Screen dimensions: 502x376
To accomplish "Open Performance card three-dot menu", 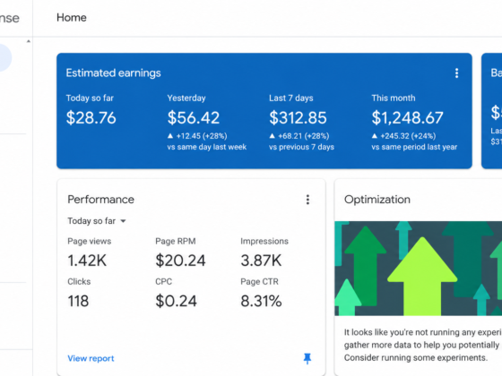I will pyautogui.click(x=307, y=200).
